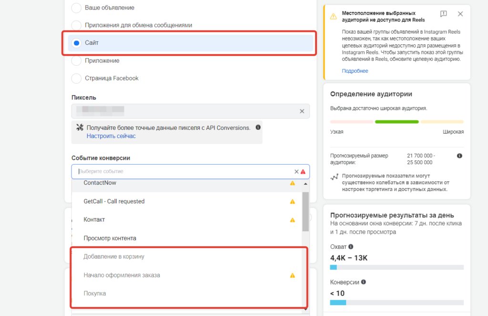Viewport: 488px width, 316px height.
Task: Clear the Pixel field with the X icon
Action: (301, 111)
